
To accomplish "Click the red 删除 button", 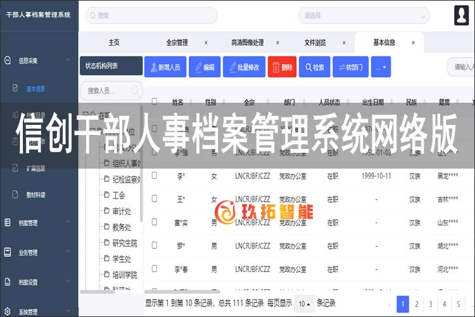I will (282, 67).
